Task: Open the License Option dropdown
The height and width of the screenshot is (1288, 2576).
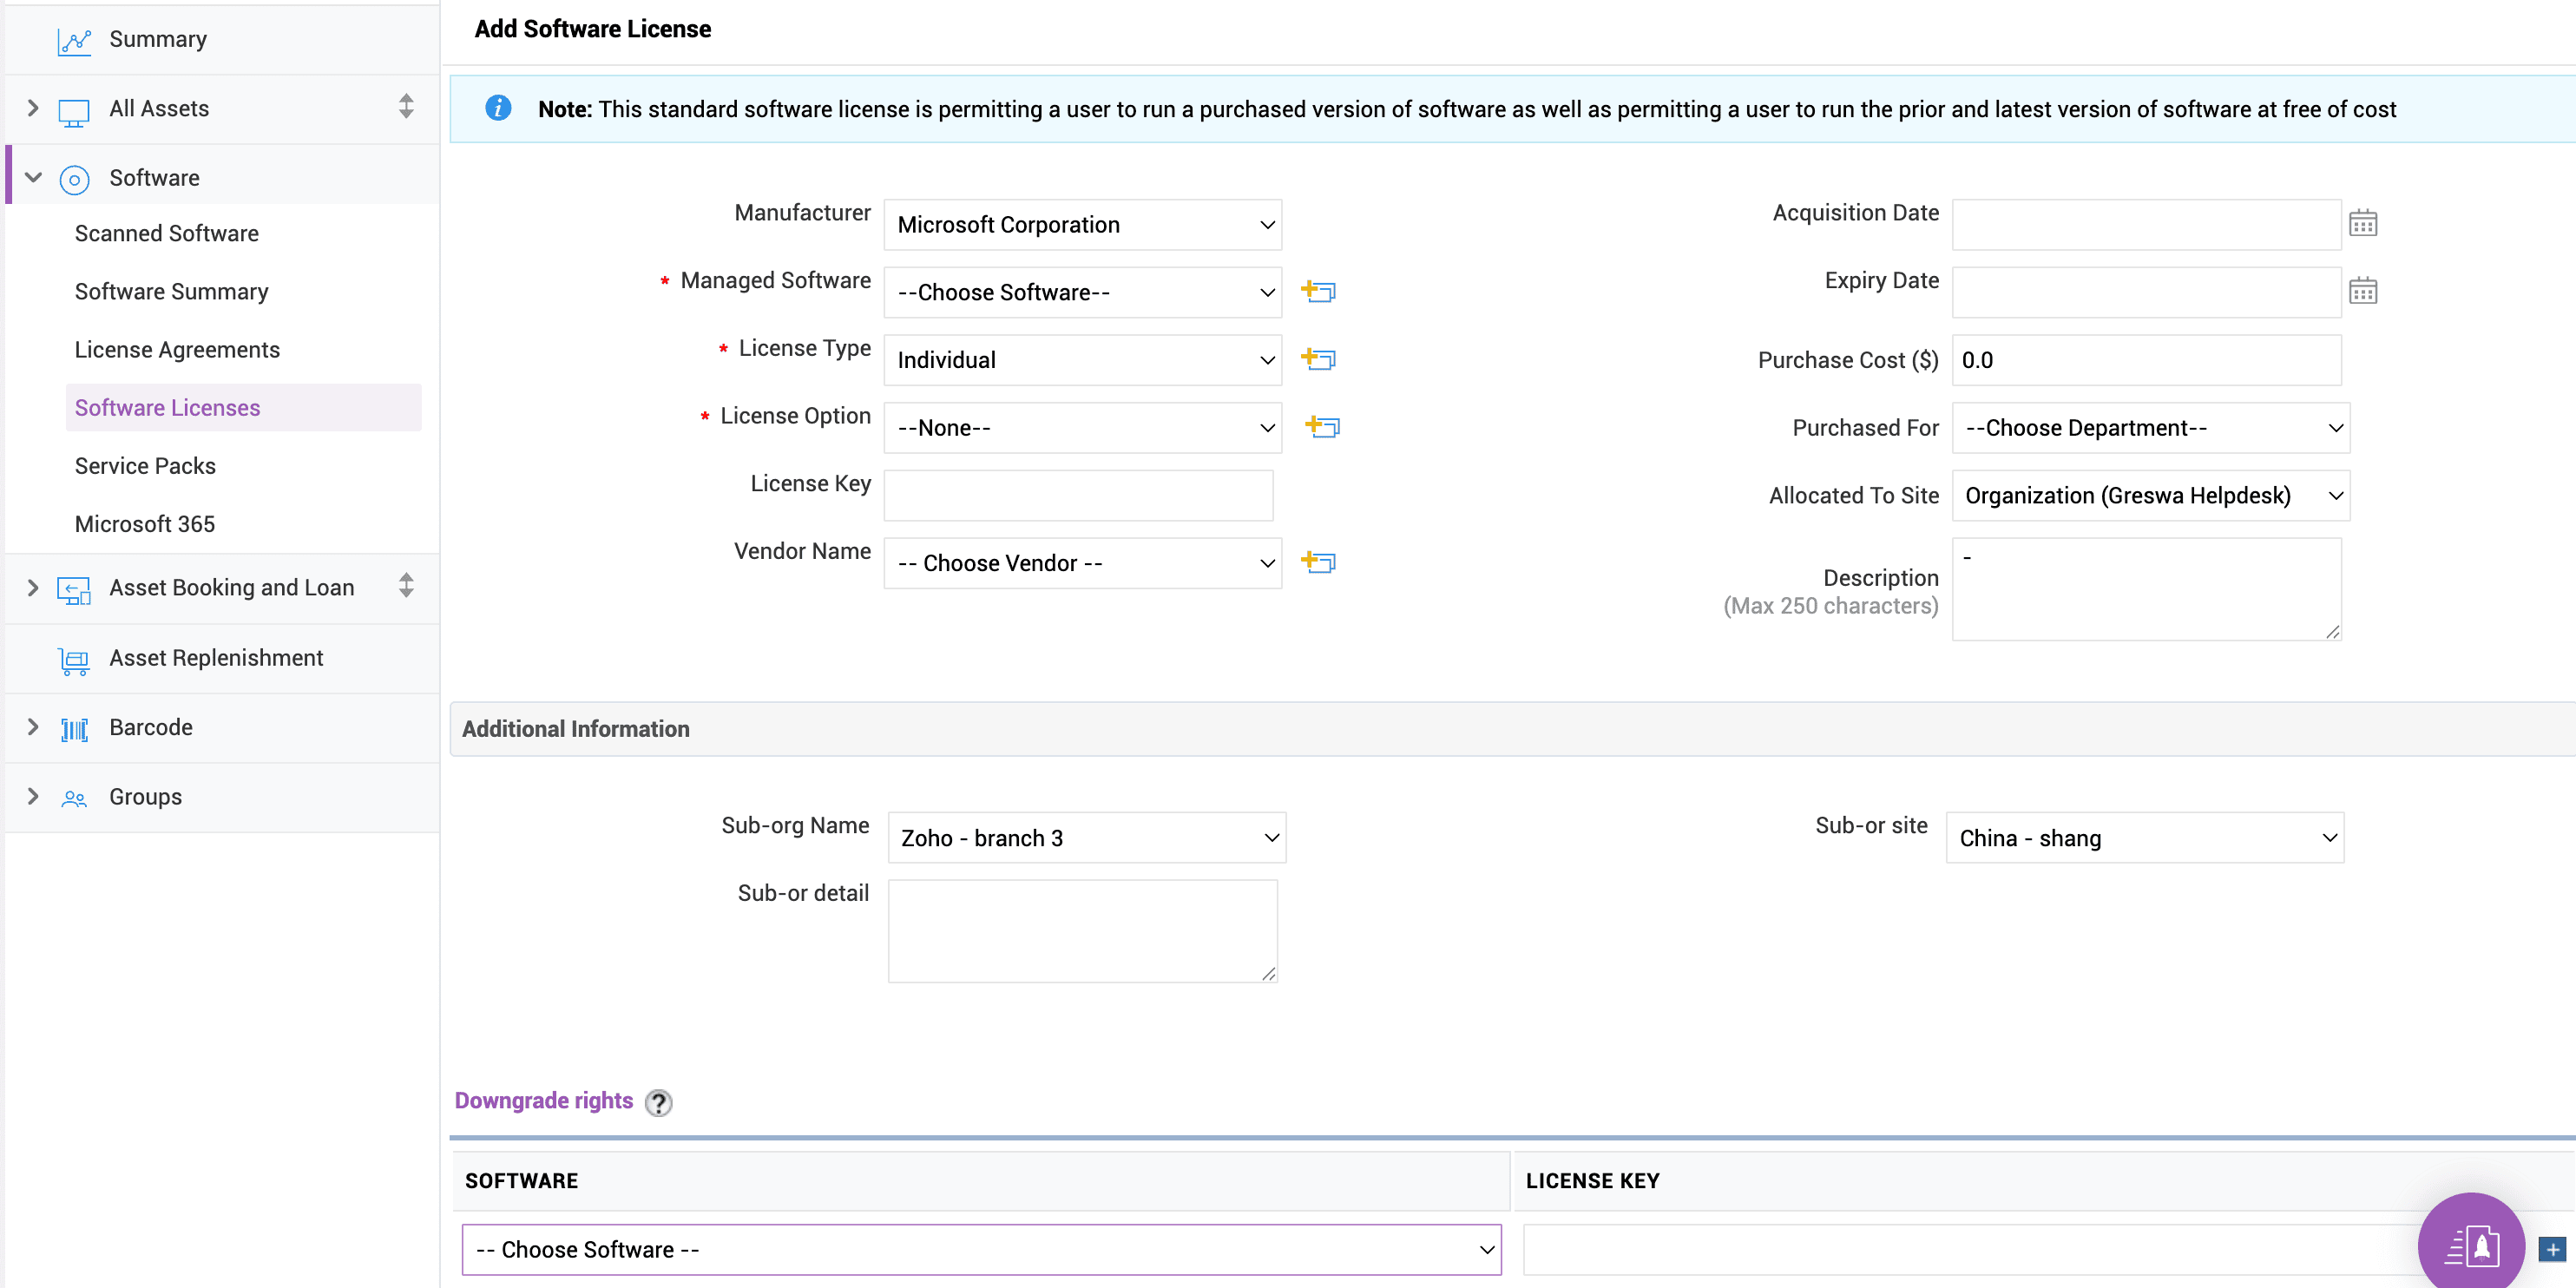Action: (1083, 428)
